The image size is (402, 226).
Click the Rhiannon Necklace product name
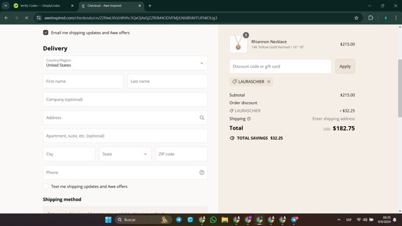(x=269, y=41)
